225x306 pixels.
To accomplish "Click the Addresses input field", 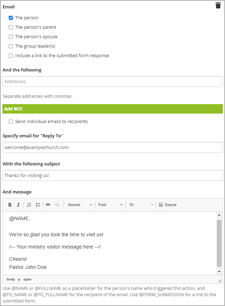I will coord(112,82).
